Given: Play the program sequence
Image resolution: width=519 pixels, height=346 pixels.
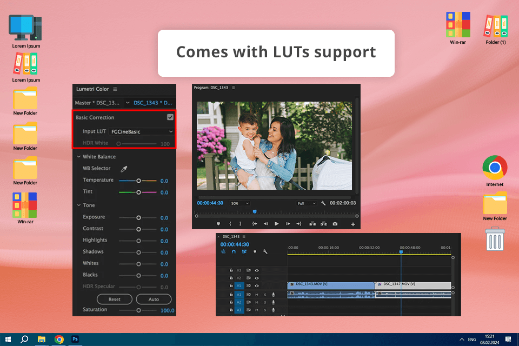Looking at the screenshot, I should pyautogui.click(x=277, y=224).
